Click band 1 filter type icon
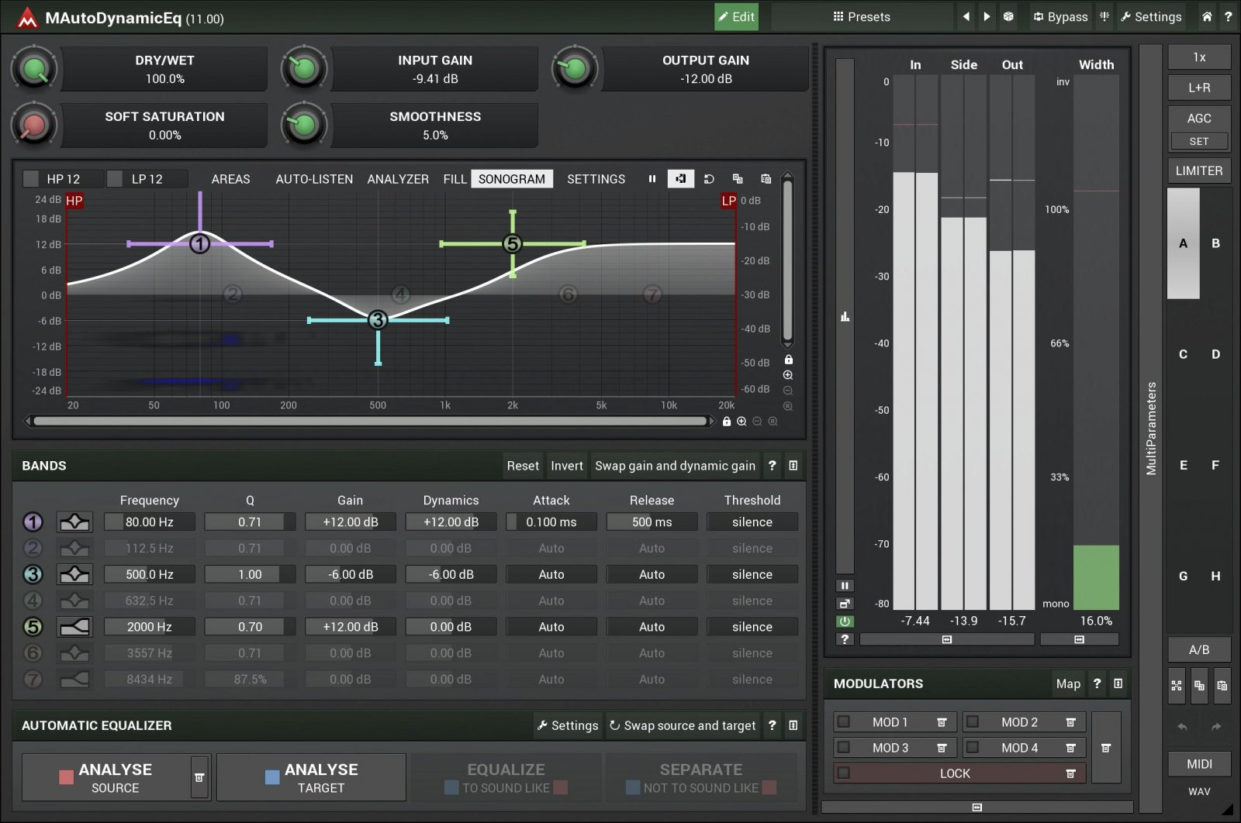The height and width of the screenshot is (823, 1241). point(74,522)
